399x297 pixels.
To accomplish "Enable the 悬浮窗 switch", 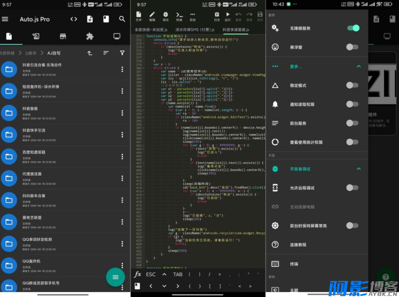I will (x=353, y=47).
